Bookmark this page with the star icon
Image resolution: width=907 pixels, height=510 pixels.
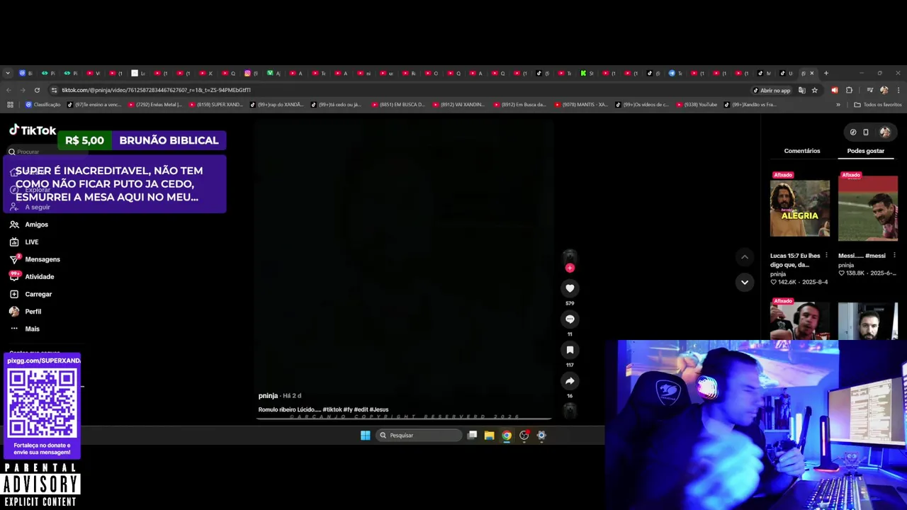click(x=815, y=90)
